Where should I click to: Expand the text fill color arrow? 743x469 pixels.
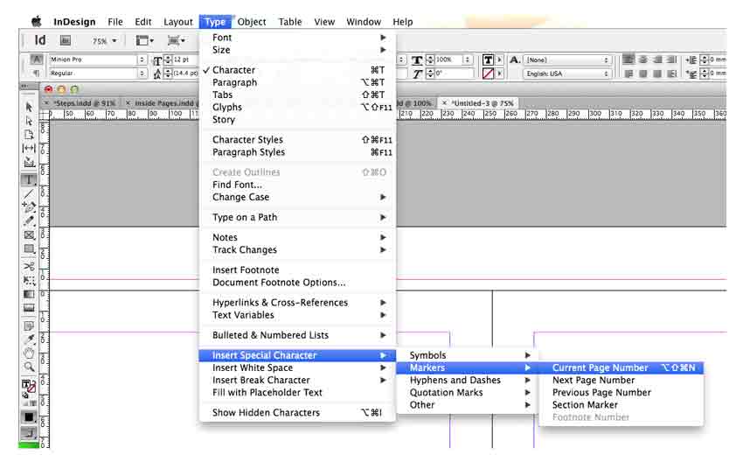click(499, 59)
